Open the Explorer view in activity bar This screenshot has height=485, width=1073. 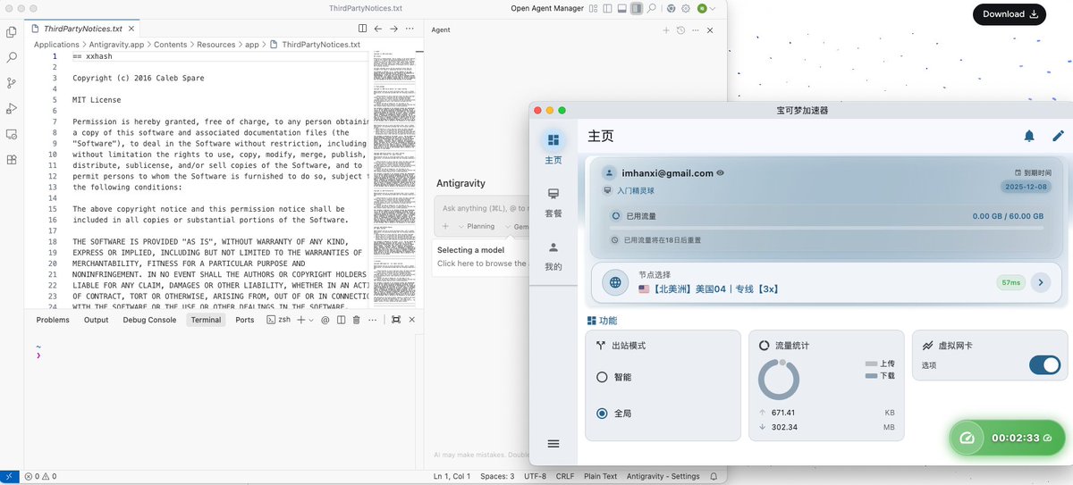12,31
